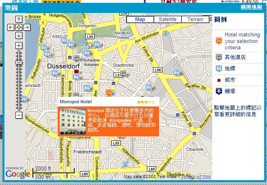Screen dimensions: 267x185
Task: Select grey hotel marker below Stadtmitte
Action: [x=123, y=74]
